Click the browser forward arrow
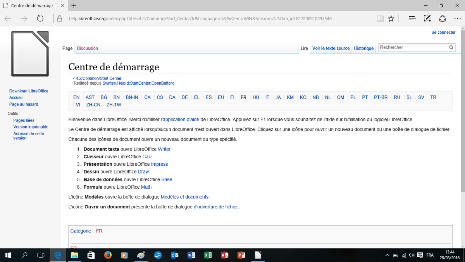Viewport: 465px width, 262px height. 24,18
